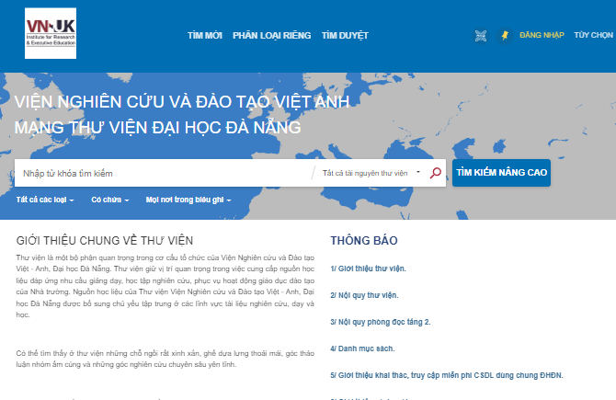This screenshot has width=616, height=400.
Task: Open the TÙY CHỌN options menu
Action: (593, 35)
